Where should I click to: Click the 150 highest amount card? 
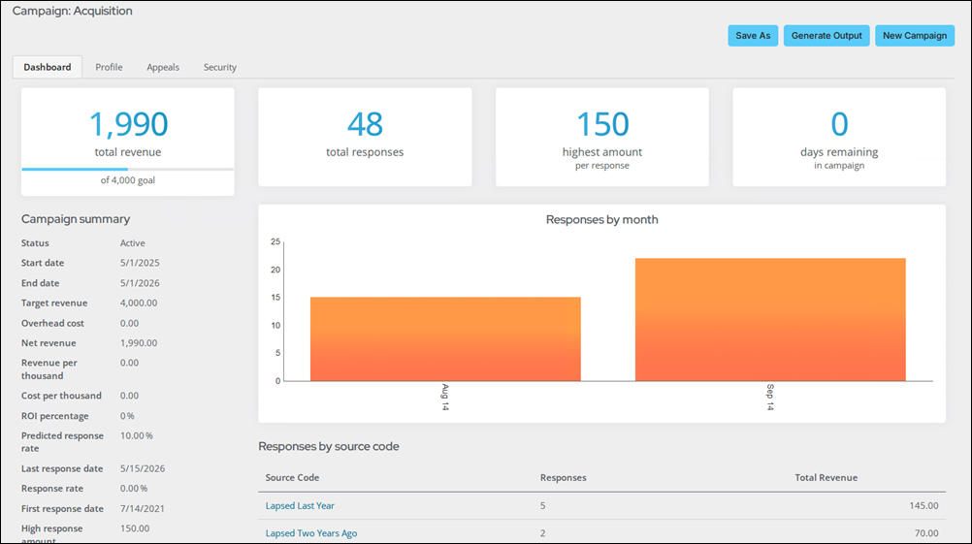pyautogui.click(x=601, y=137)
